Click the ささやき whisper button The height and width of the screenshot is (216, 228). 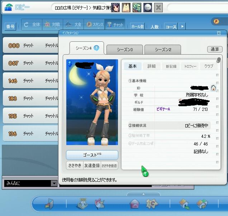(x=75, y=166)
